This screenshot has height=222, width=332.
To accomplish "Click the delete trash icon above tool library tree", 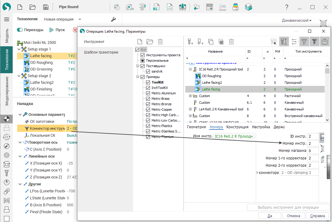I will point(160,42).
